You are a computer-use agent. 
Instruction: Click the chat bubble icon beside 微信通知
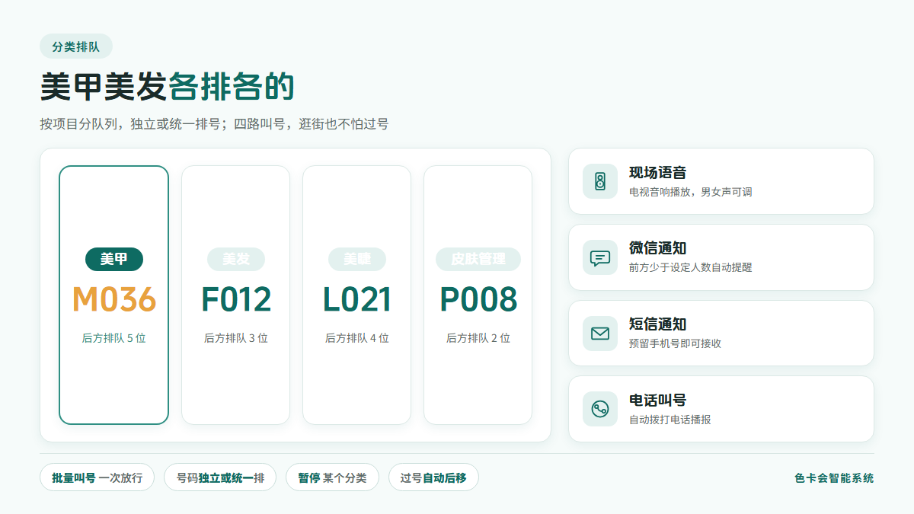pos(600,257)
